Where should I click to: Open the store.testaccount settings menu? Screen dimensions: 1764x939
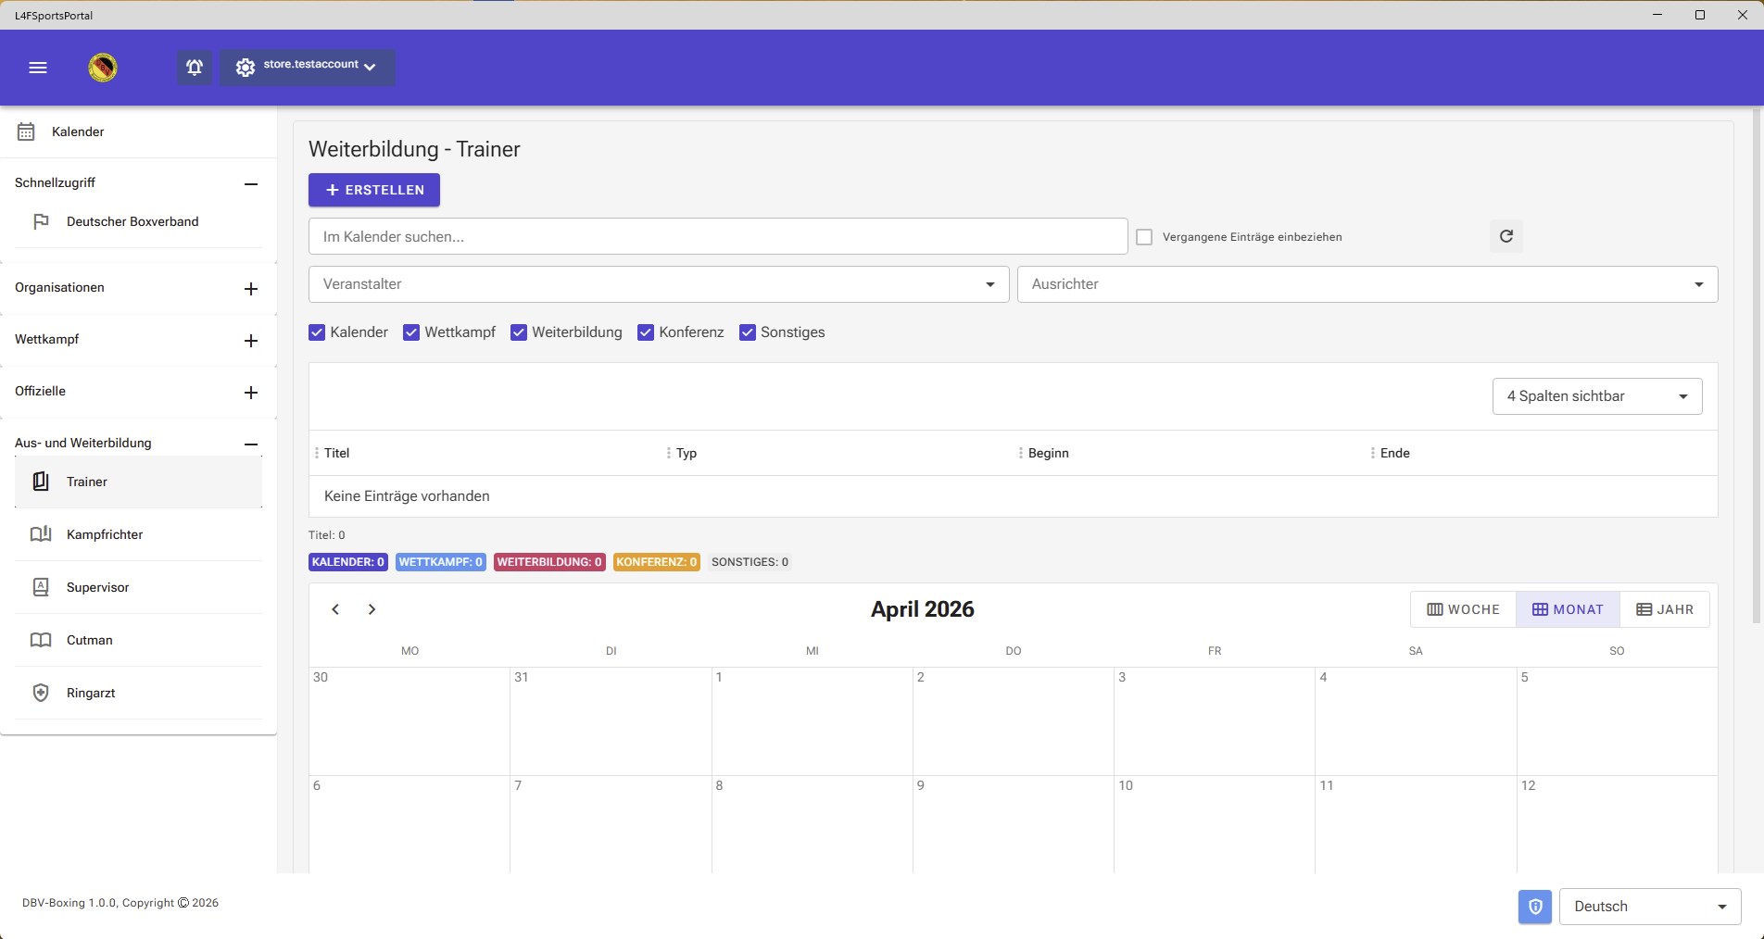click(x=308, y=68)
